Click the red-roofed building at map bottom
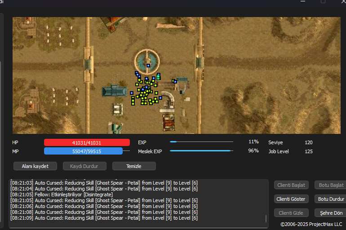Viewport: 346px width, 230px height. (169, 121)
